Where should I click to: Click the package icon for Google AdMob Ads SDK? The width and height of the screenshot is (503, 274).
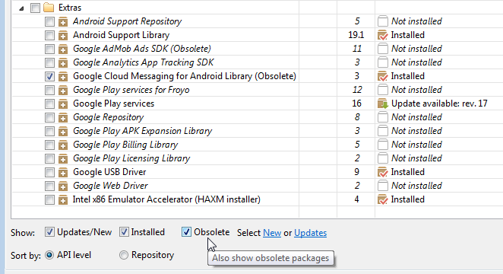click(x=63, y=49)
